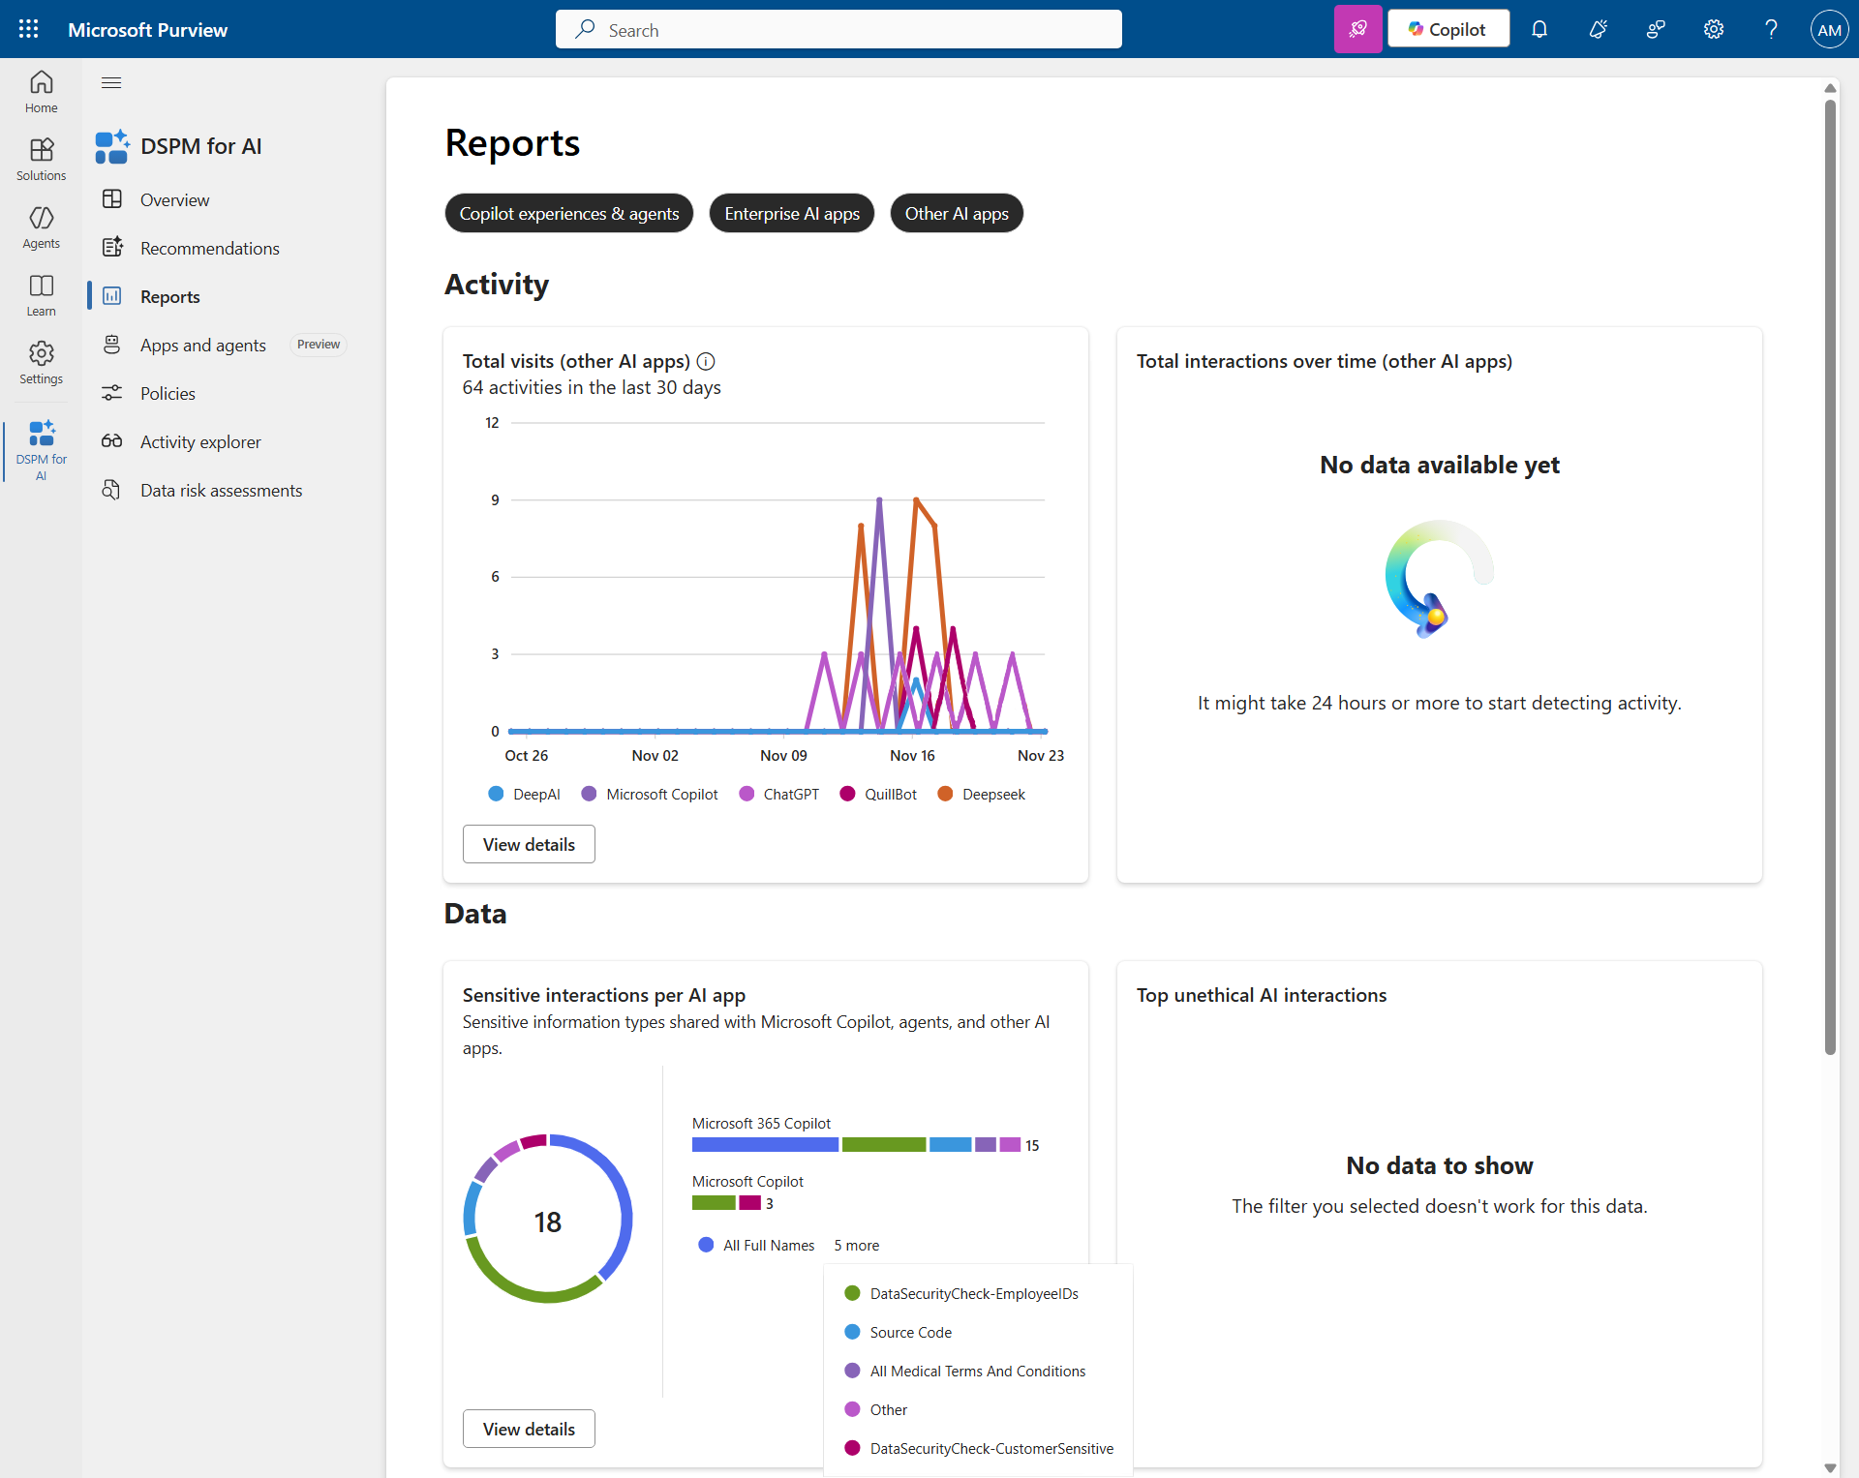The image size is (1859, 1478).
Task: Open Activity explorer in the navigation
Action: [x=199, y=441]
